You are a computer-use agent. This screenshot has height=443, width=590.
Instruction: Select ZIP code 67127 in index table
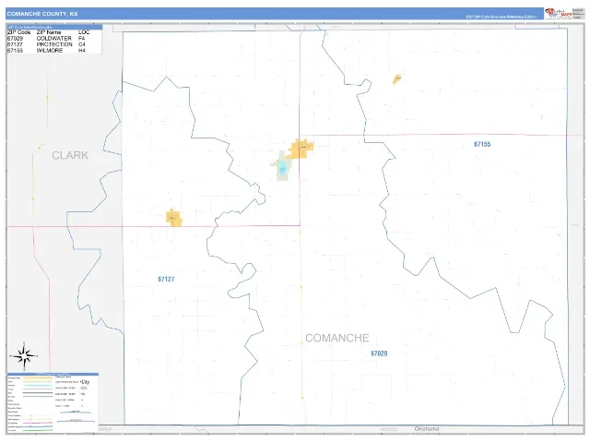[15, 44]
